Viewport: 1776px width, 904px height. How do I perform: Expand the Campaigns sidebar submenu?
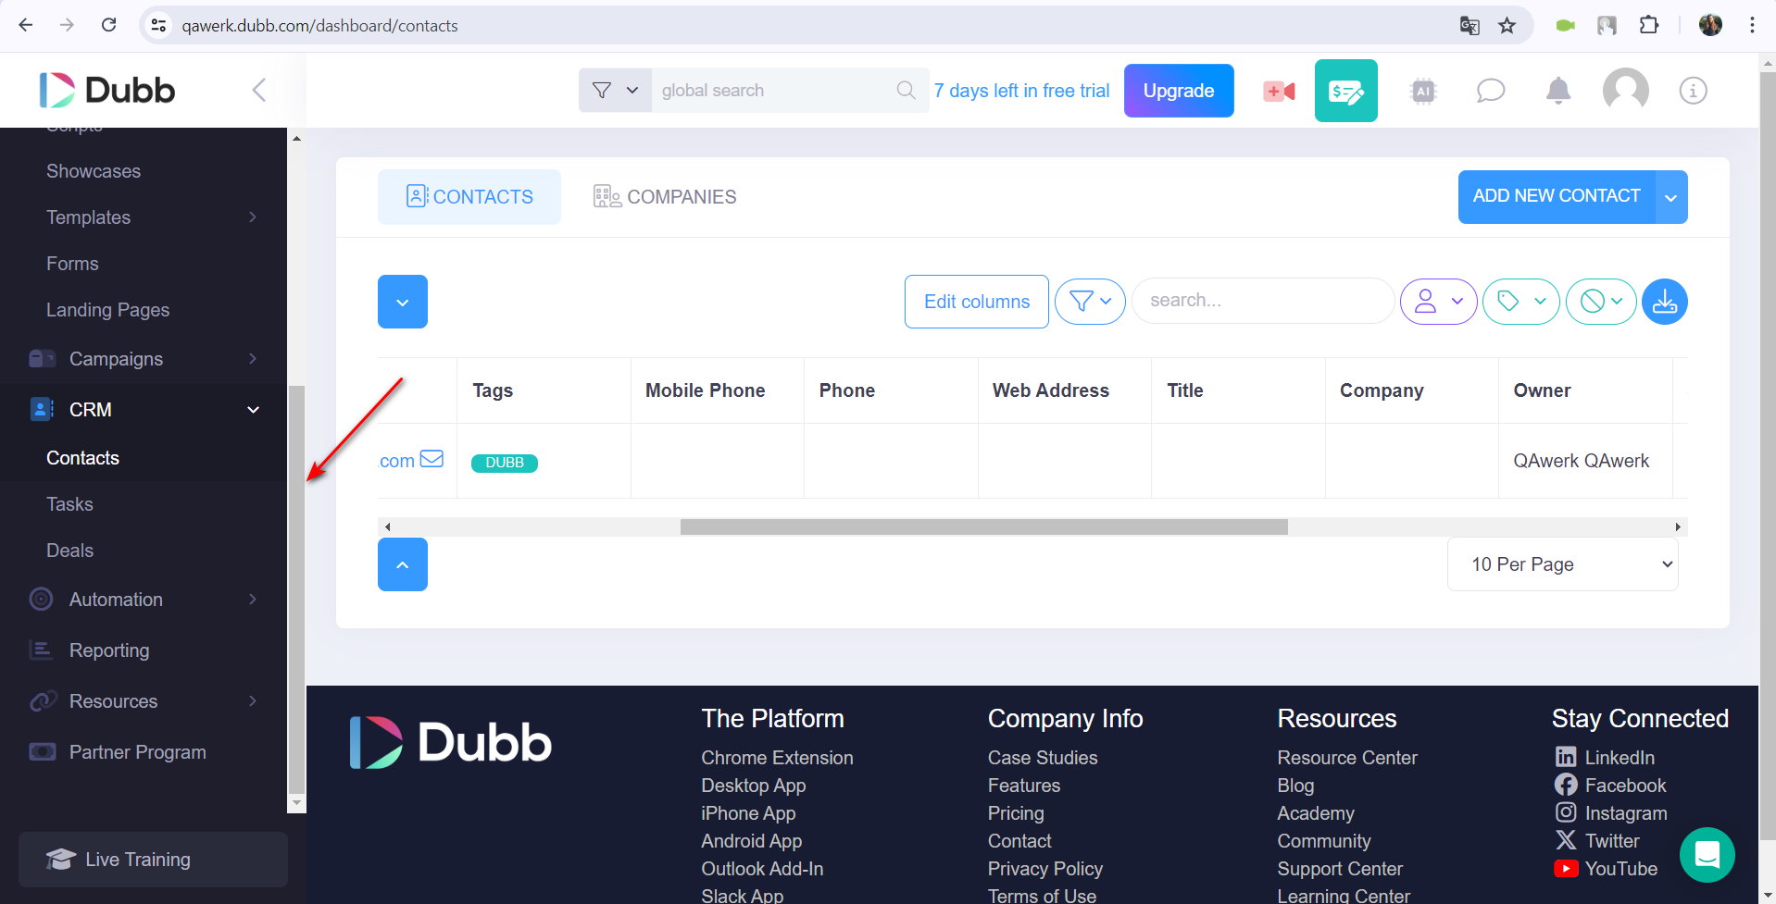pyautogui.click(x=253, y=359)
